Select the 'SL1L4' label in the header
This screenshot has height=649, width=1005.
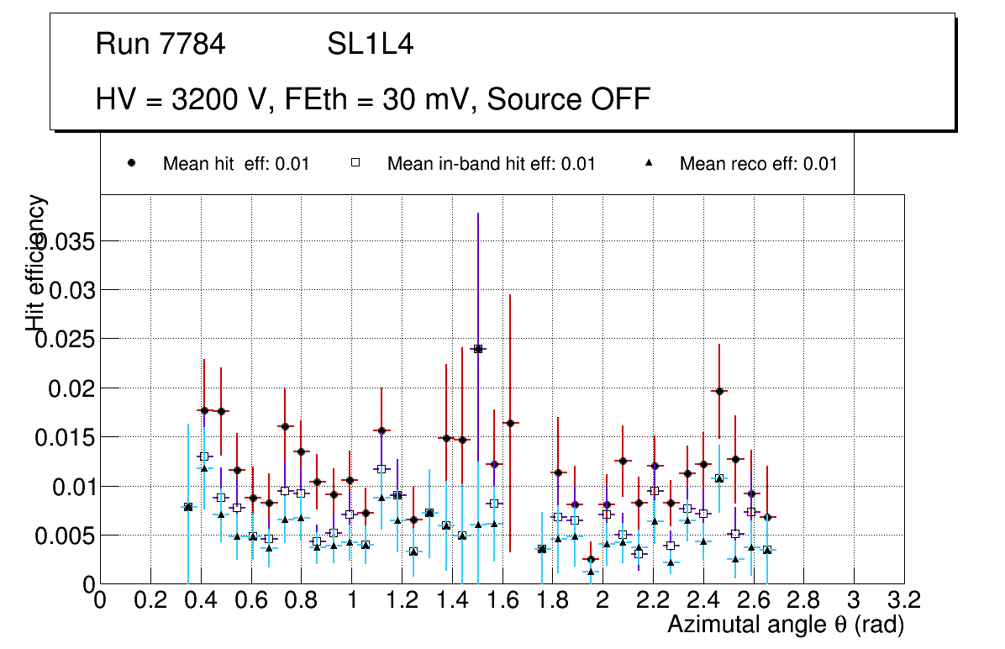click(x=370, y=45)
